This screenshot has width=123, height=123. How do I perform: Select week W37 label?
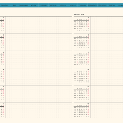click(x=75, y=59)
